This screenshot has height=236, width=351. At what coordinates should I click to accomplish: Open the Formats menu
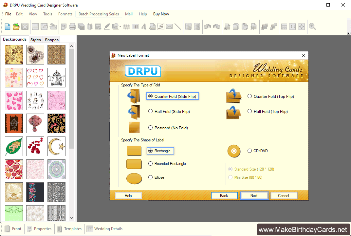pyautogui.click(x=65, y=14)
